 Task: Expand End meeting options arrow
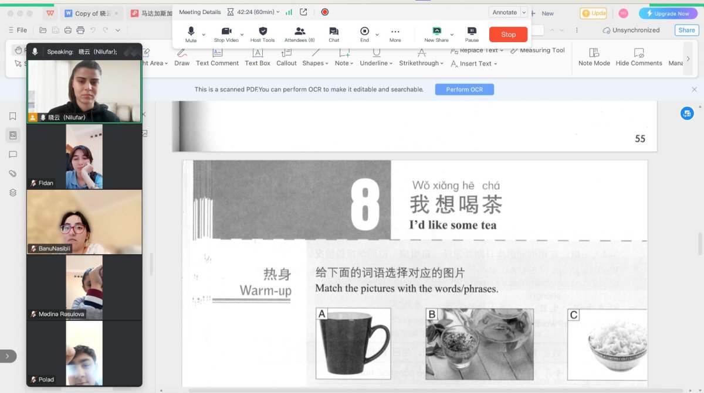coord(377,34)
